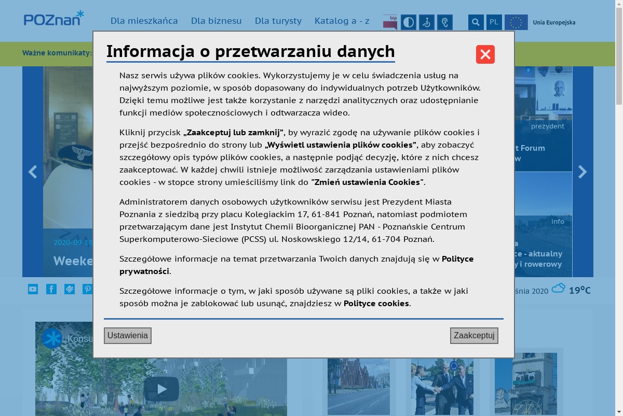Open cookie Ustawienia in the dialog
Viewport: 623px width, 416px height.
tap(128, 336)
